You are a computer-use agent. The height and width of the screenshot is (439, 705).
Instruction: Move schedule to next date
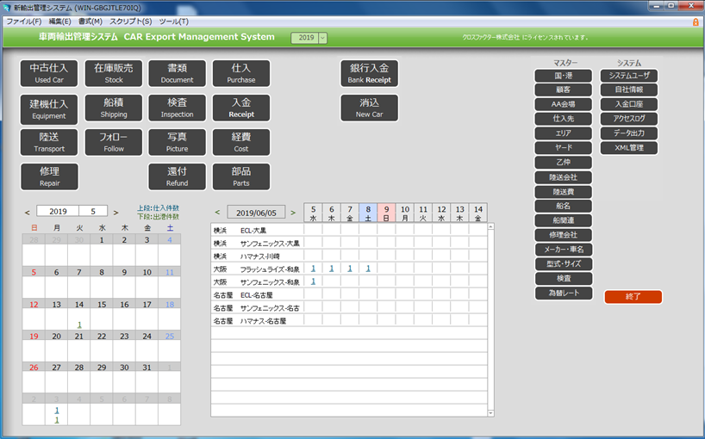pos(293,213)
